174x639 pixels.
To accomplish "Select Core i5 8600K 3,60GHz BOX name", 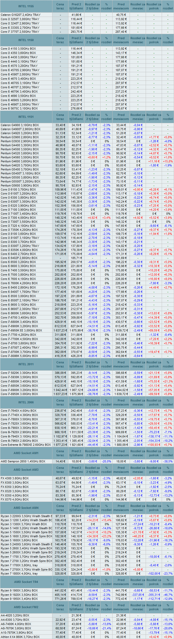I will (x=19, y=313).
